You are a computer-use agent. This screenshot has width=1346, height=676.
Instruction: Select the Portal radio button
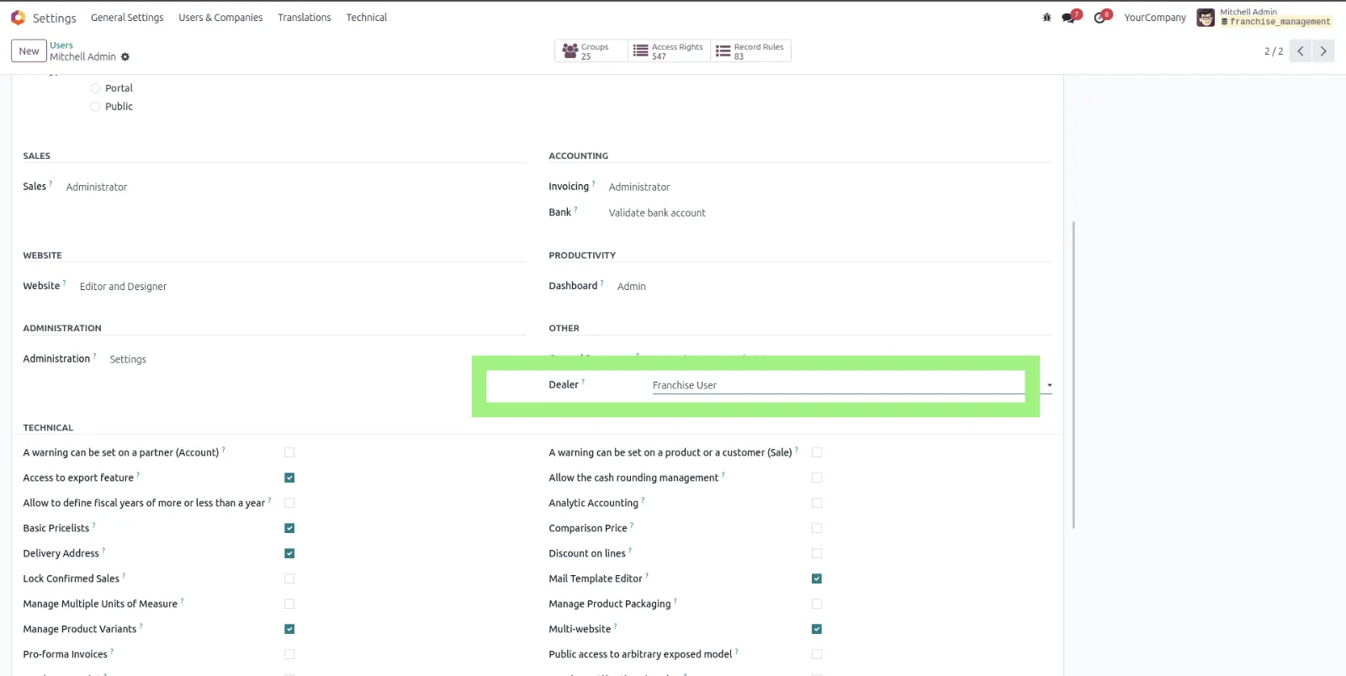(x=95, y=88)
